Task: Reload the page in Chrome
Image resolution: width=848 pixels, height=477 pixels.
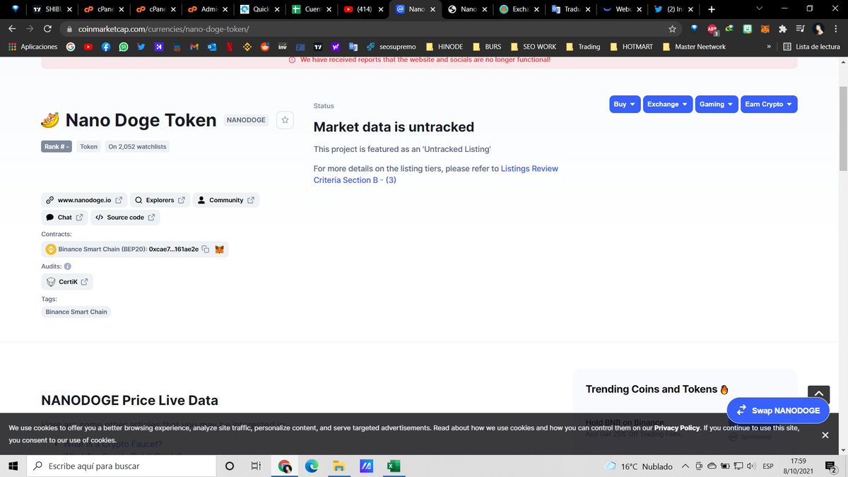Action: click(47, 29)
